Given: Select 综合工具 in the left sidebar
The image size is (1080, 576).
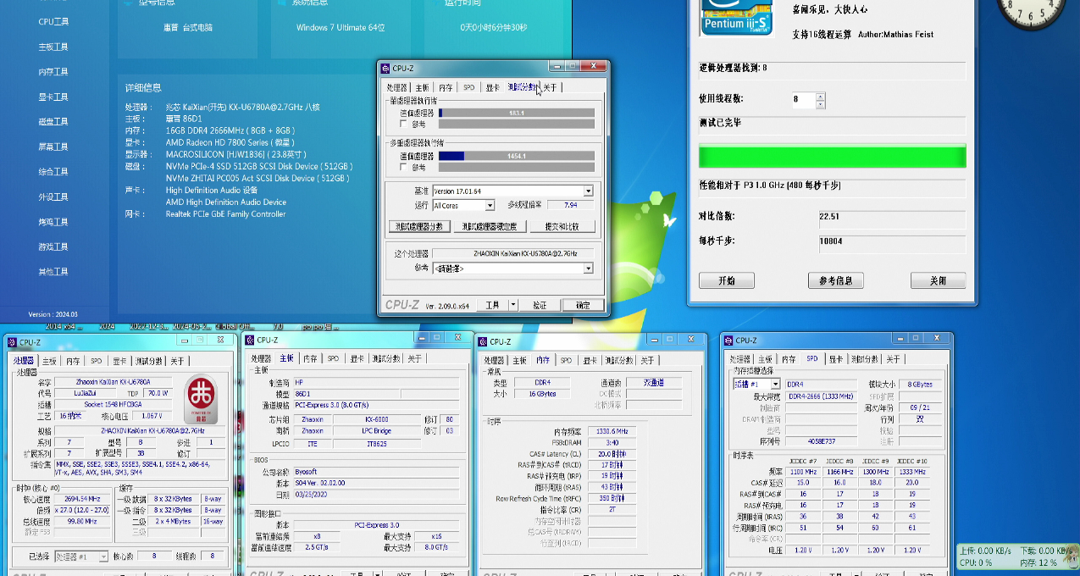Looking at the screenshot, I should [x=53, y=172].
